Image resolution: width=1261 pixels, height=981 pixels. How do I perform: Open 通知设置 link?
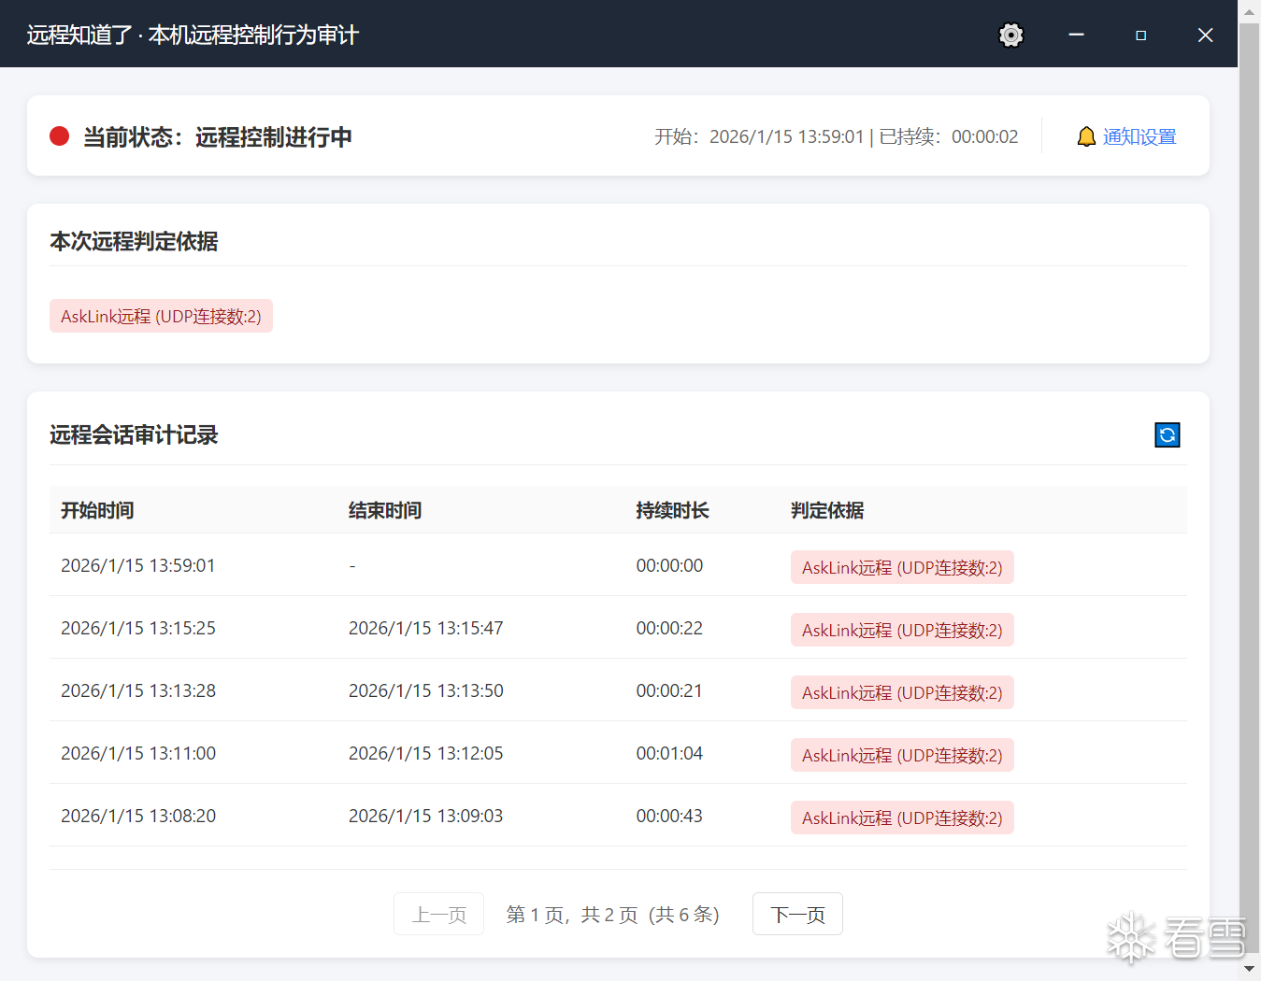1139,137
